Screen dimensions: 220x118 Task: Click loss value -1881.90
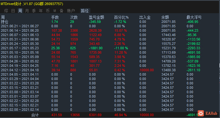(x=96, y=48)
